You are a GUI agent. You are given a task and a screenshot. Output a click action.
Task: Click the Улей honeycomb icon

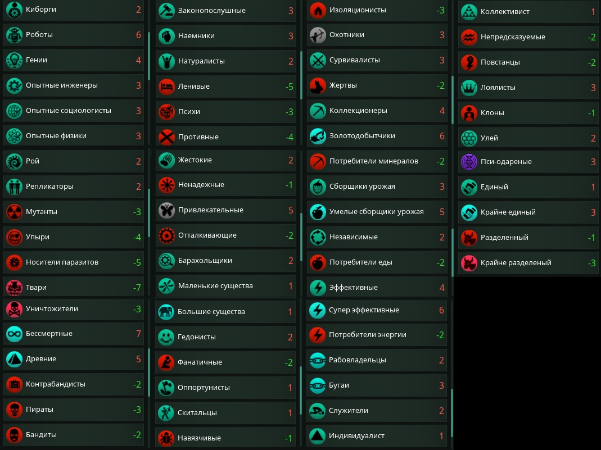(469, 138)
